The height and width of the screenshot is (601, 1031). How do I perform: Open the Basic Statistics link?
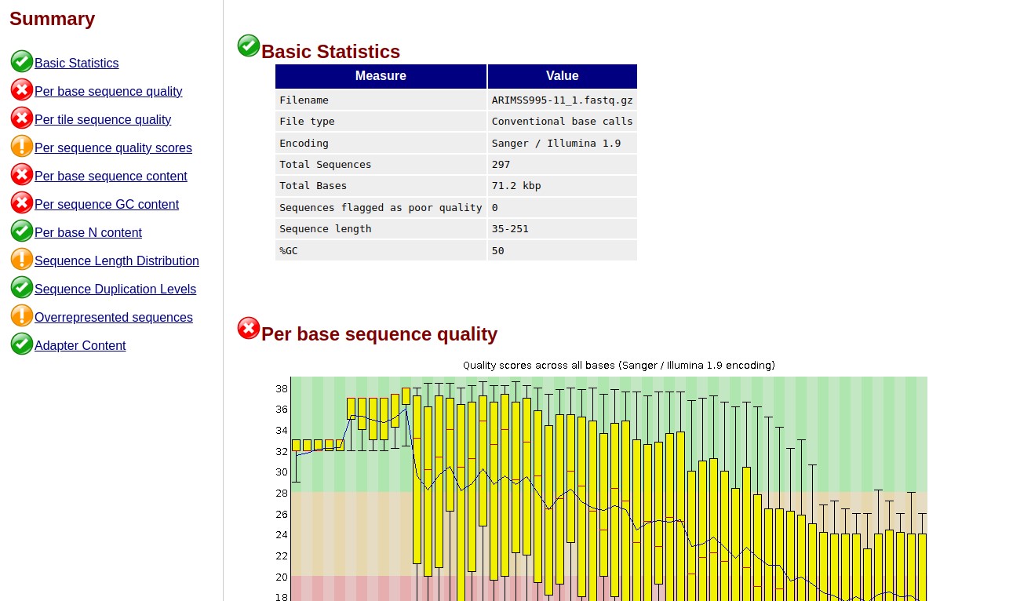76,63
